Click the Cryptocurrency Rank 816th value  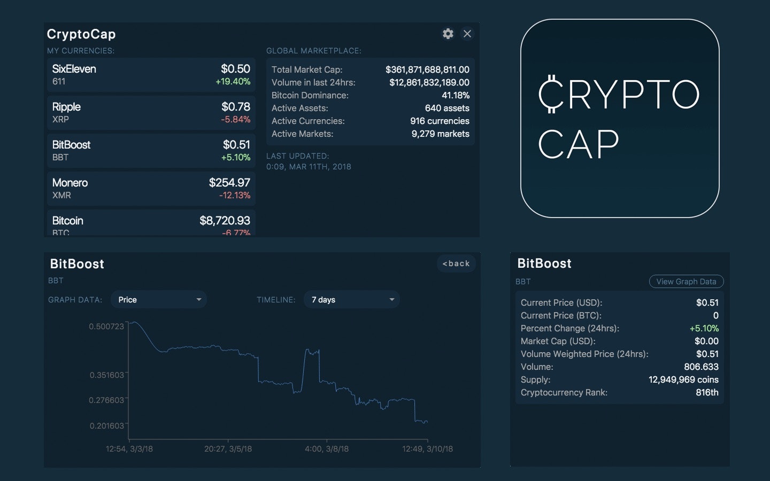point(708,392)
